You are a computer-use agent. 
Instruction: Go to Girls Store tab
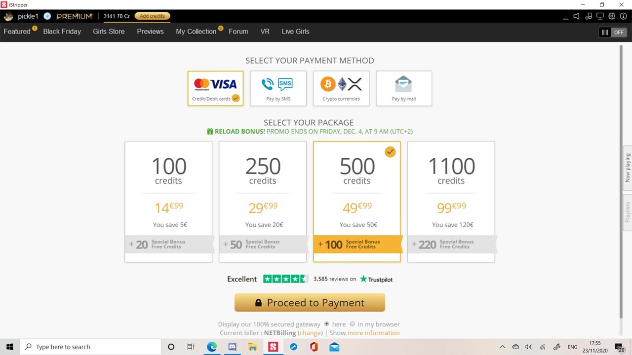(109, 32)
